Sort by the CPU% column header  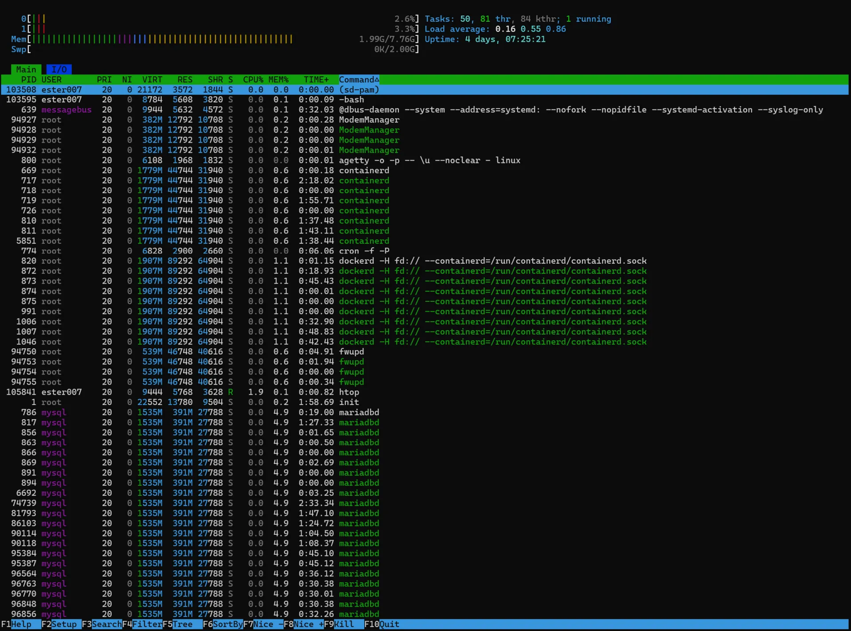point(253,80)
